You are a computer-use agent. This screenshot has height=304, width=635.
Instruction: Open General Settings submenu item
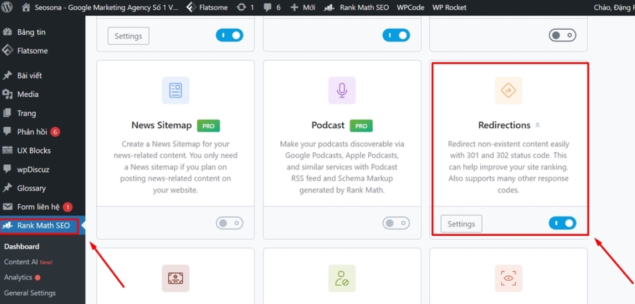point(30,293)
